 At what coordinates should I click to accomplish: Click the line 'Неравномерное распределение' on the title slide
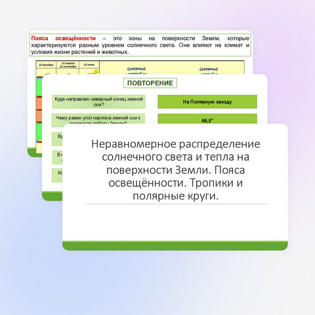pos(176,144)
